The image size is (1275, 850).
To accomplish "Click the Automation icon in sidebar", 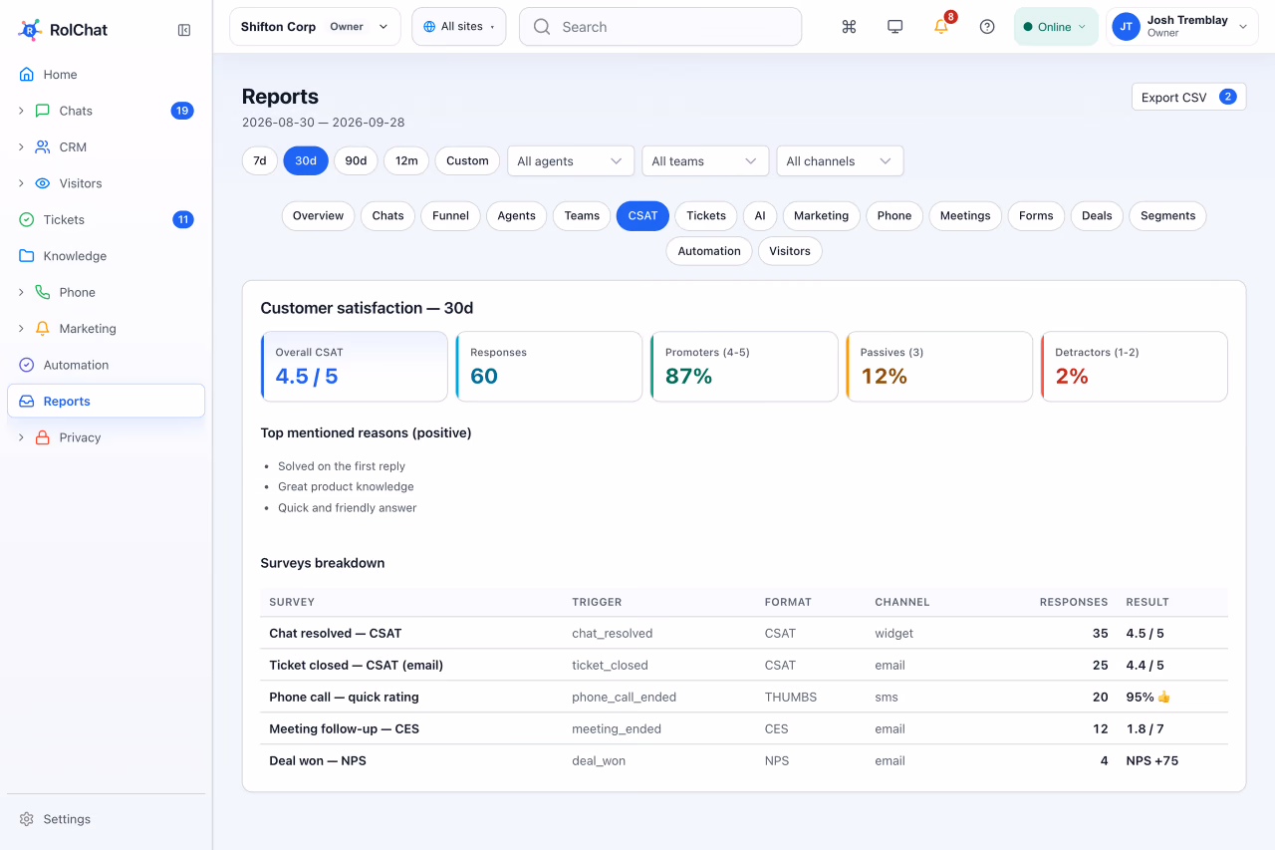I will [x=27, y=365].
